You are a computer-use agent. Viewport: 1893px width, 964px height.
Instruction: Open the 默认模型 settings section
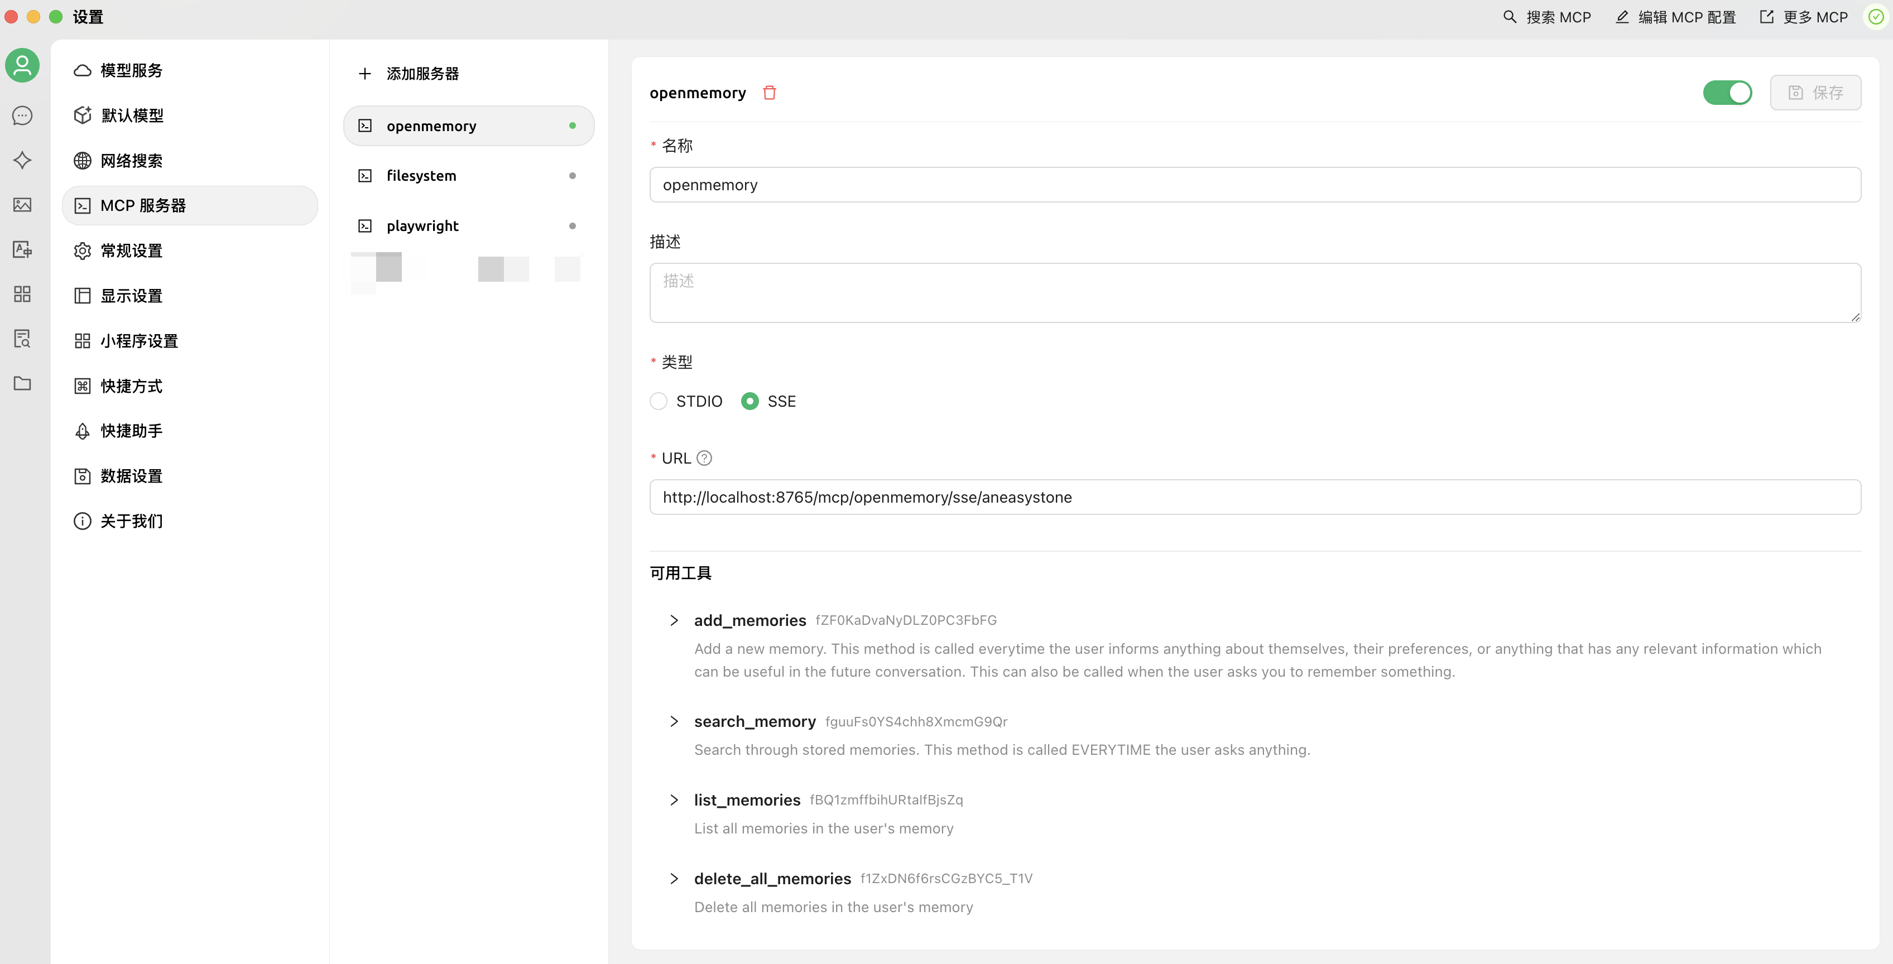[190, 115]
